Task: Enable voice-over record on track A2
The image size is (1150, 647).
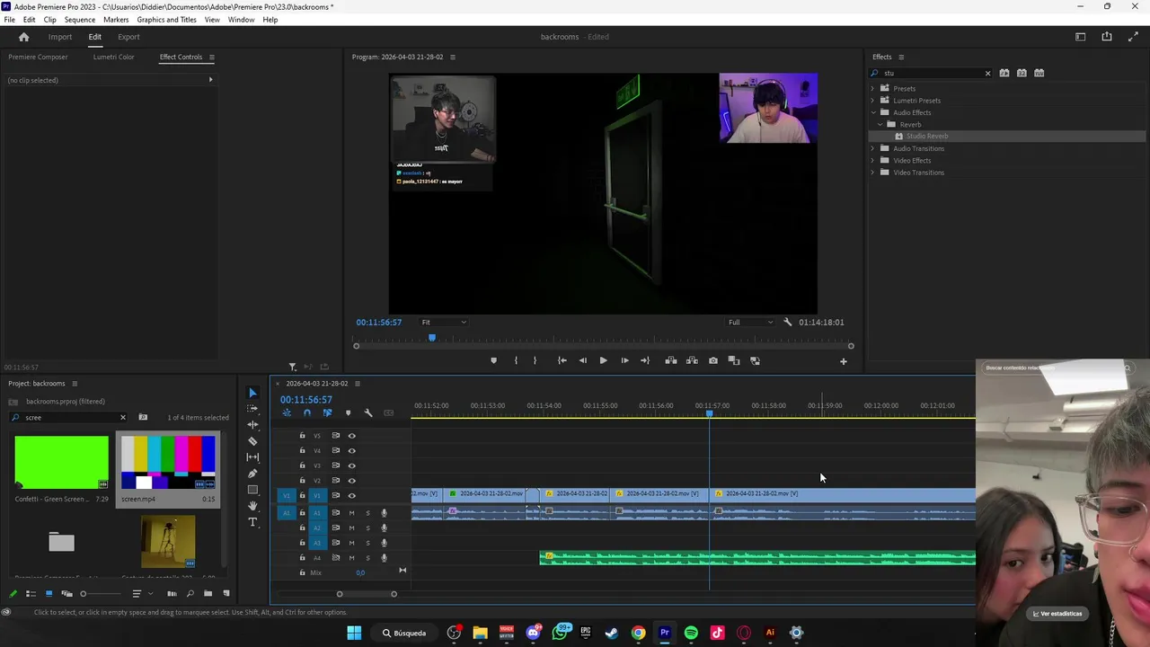Action: click(384, 528)
